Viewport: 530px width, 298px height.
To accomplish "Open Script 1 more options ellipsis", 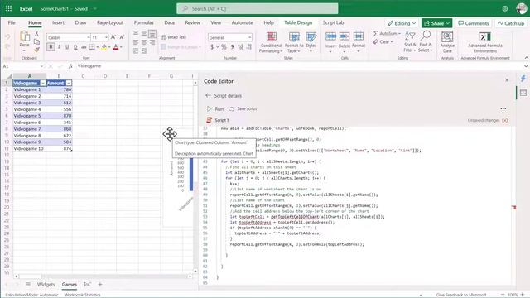I will pos(503,108).
